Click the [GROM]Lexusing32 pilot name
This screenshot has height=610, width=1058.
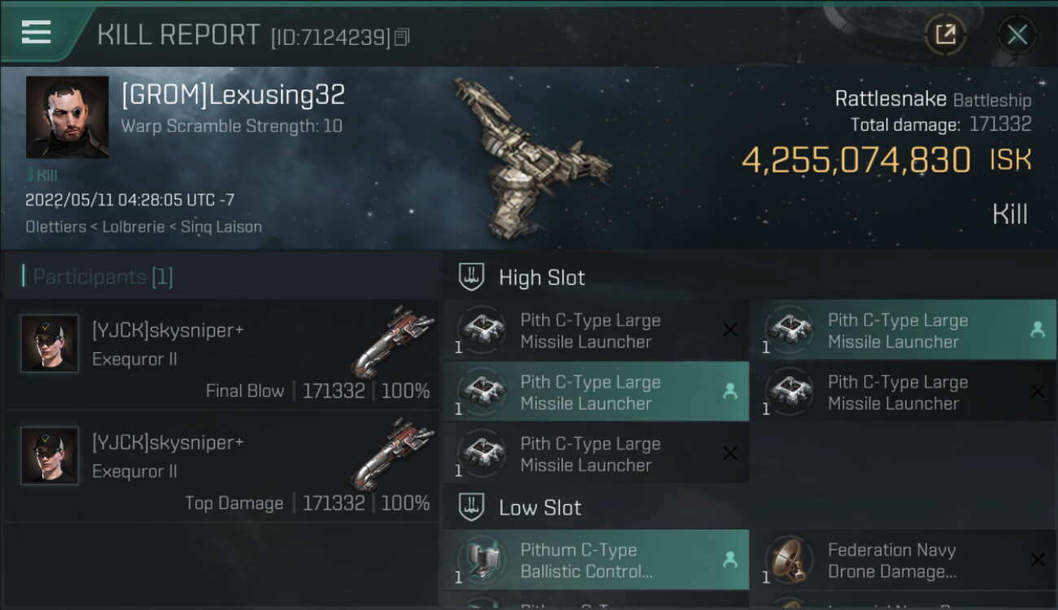pos(233,95)
